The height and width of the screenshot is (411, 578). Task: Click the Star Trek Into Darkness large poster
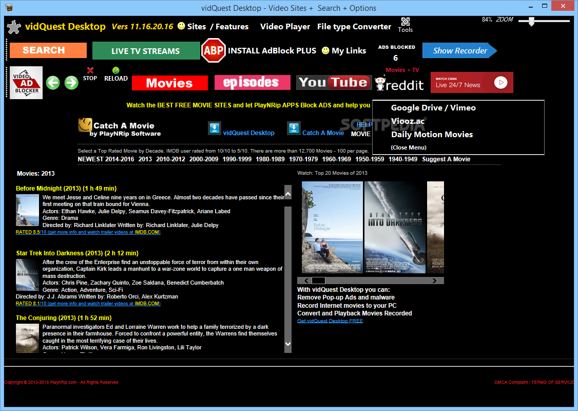click(395, 227)
